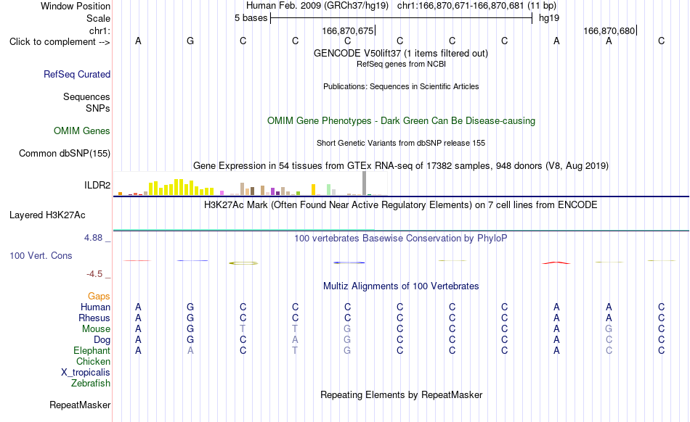Click the Dog species row label
The image size is (690, 422).
point(102,339)
